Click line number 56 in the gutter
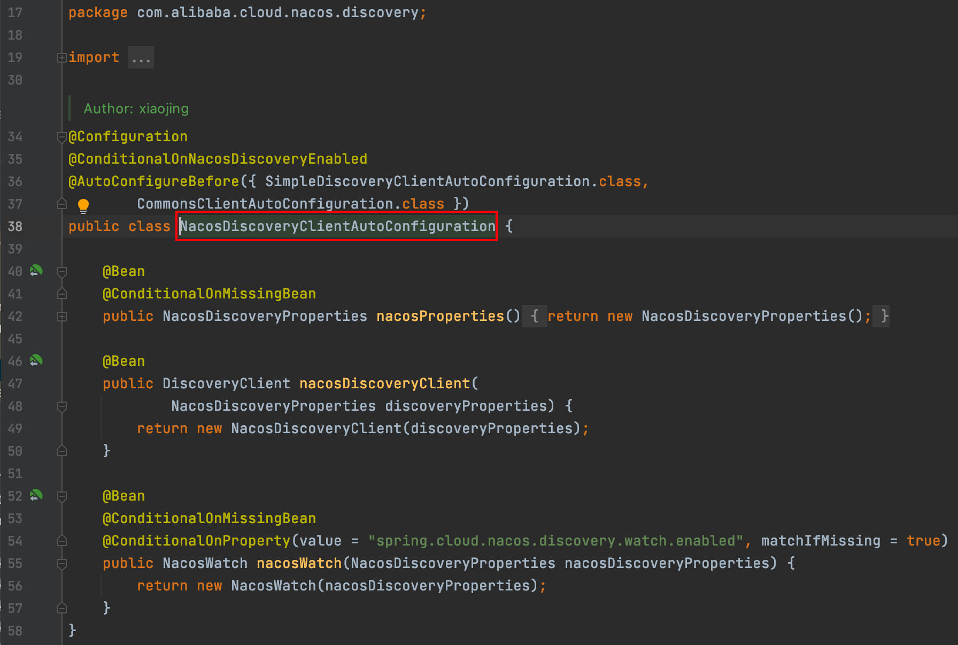Screen dimensions: 958x645 15,586
